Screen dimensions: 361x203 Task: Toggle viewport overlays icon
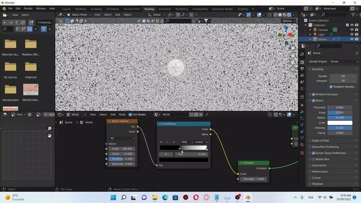click(x=259, y=15)
